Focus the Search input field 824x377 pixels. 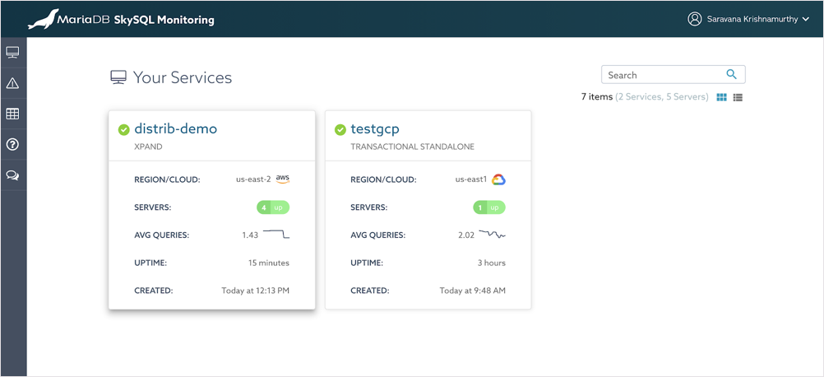click(x=662, y=75)
